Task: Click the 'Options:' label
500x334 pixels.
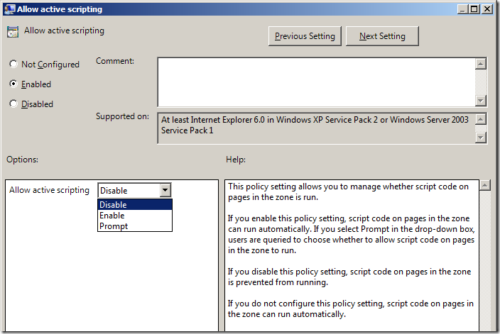Action: (22, 159)
